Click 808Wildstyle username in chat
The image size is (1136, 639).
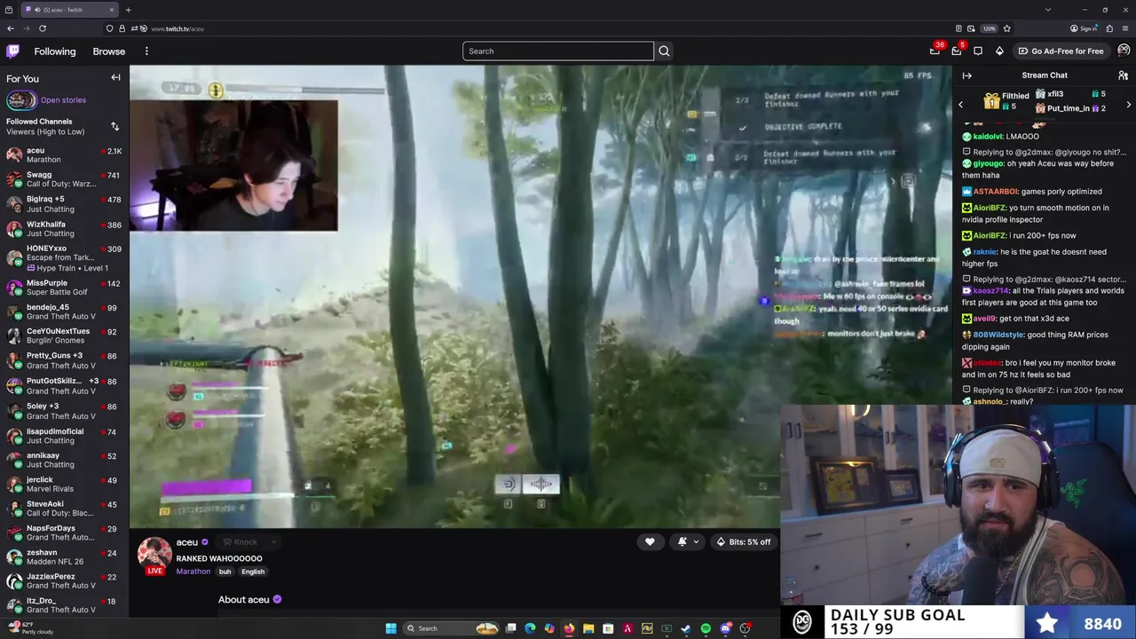[x=998, y=335]
